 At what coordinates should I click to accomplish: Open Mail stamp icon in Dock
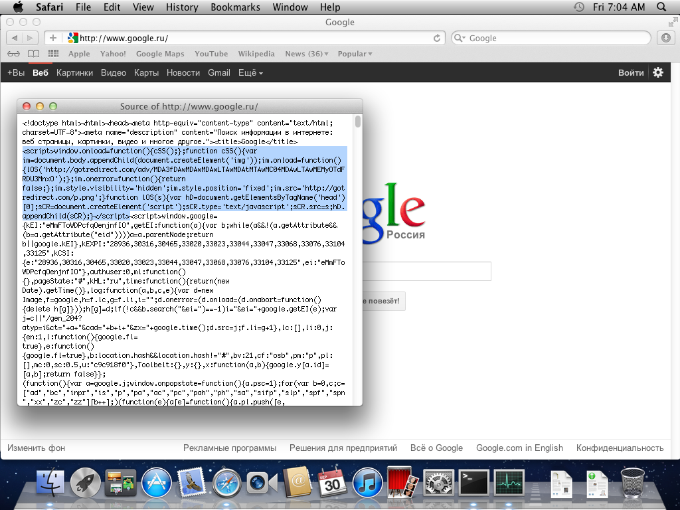pyautogui.click(x=191, y=482)
